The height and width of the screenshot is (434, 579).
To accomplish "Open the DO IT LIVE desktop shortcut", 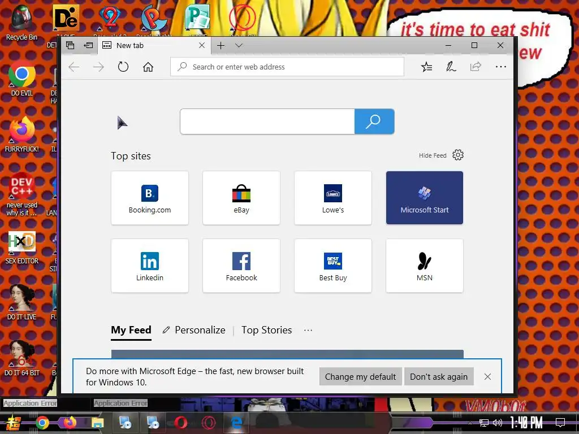I will 22,303.
